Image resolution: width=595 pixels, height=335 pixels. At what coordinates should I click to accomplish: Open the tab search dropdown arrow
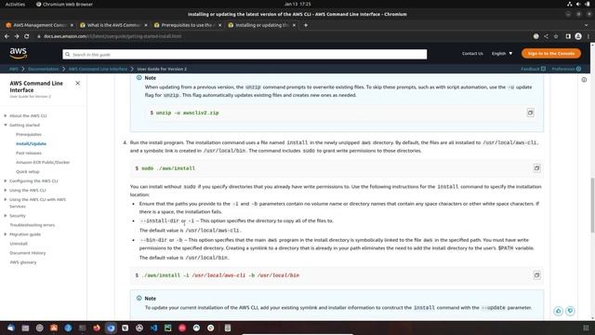588,25
